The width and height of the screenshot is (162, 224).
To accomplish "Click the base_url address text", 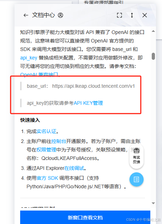I will 93,86.
